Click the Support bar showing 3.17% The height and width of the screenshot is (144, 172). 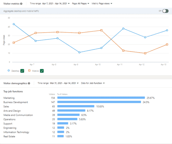point(63,123)
